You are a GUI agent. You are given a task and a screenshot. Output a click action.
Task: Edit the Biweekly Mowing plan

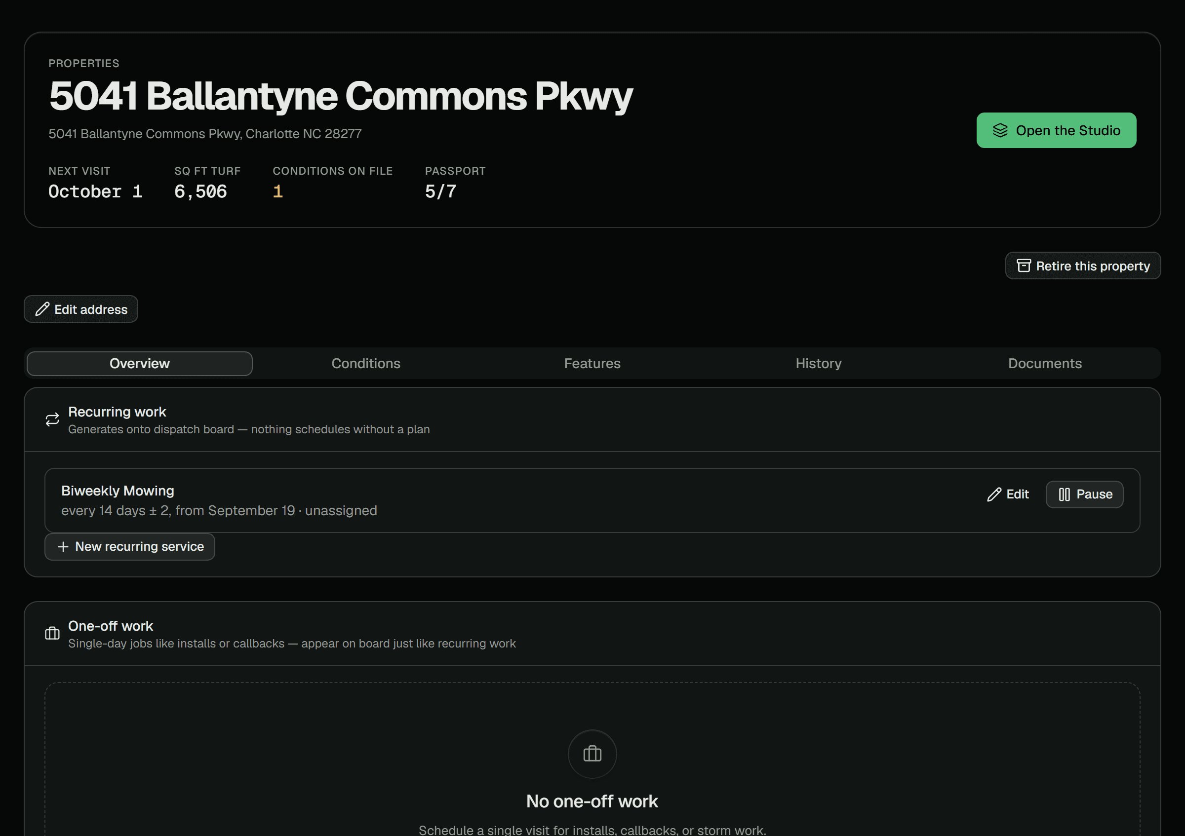click(x=1008, y=494)
